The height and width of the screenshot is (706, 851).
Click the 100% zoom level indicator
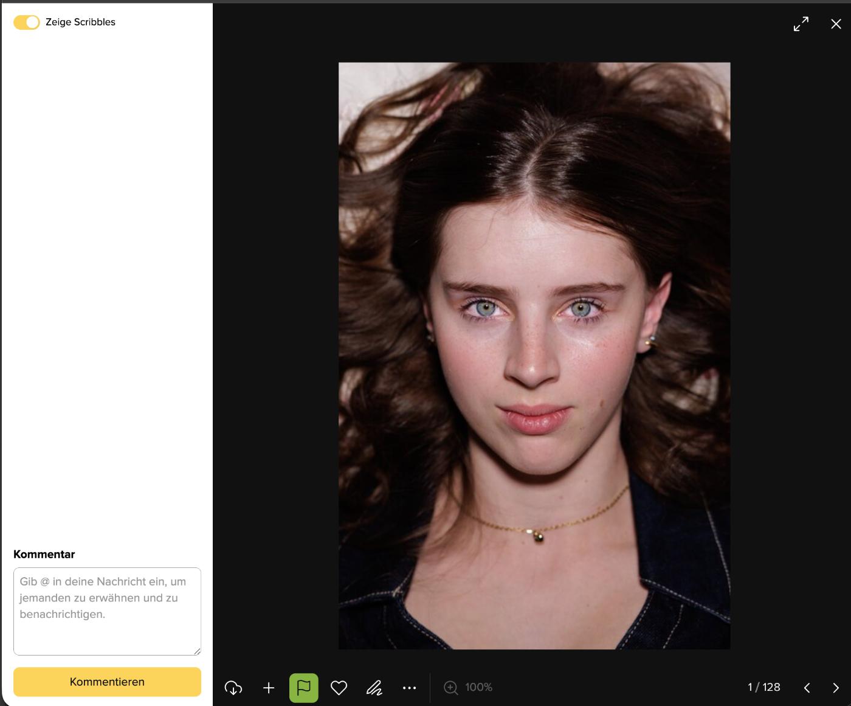(479, 688)
